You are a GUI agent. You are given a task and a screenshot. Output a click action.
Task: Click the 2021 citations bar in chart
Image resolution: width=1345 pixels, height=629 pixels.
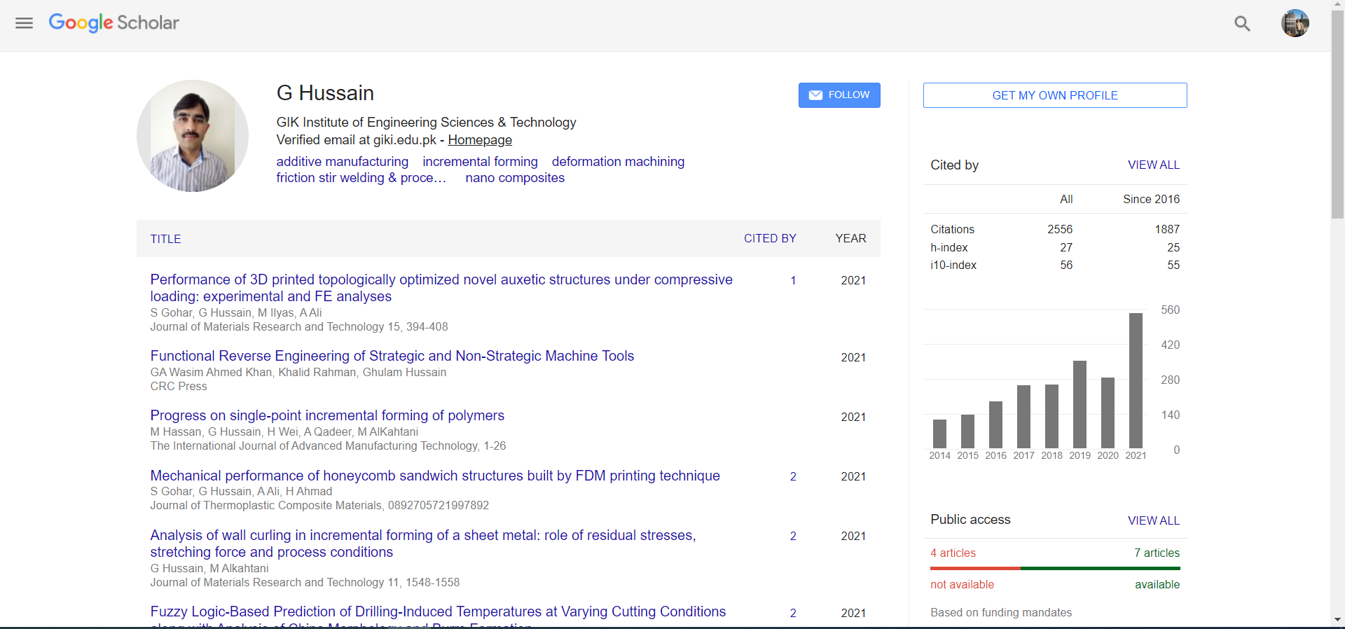(x=1136, y=380)
